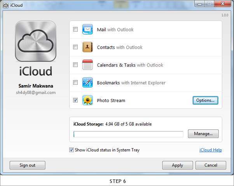Screen dimensions: 234x186
Task: Open the Manage storage dialog
Action: (203, 134)
